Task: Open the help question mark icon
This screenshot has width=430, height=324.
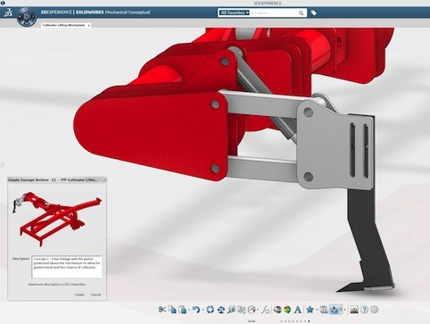Action: tap(364, 310)
